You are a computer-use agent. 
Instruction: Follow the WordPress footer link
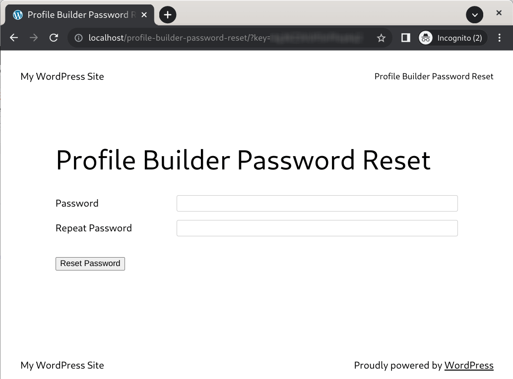468,365
